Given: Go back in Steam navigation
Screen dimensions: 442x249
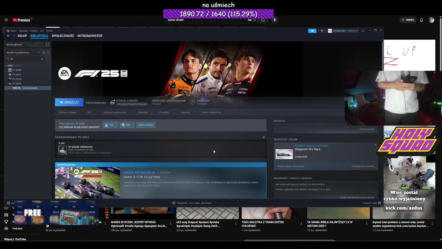Looking at the screenshot, I should 8,36.
